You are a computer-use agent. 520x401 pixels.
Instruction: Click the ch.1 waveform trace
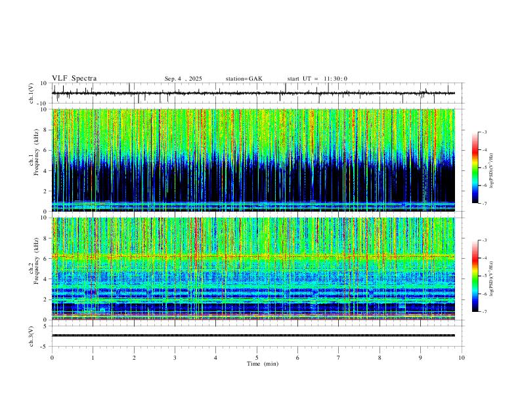pos(253,93)
